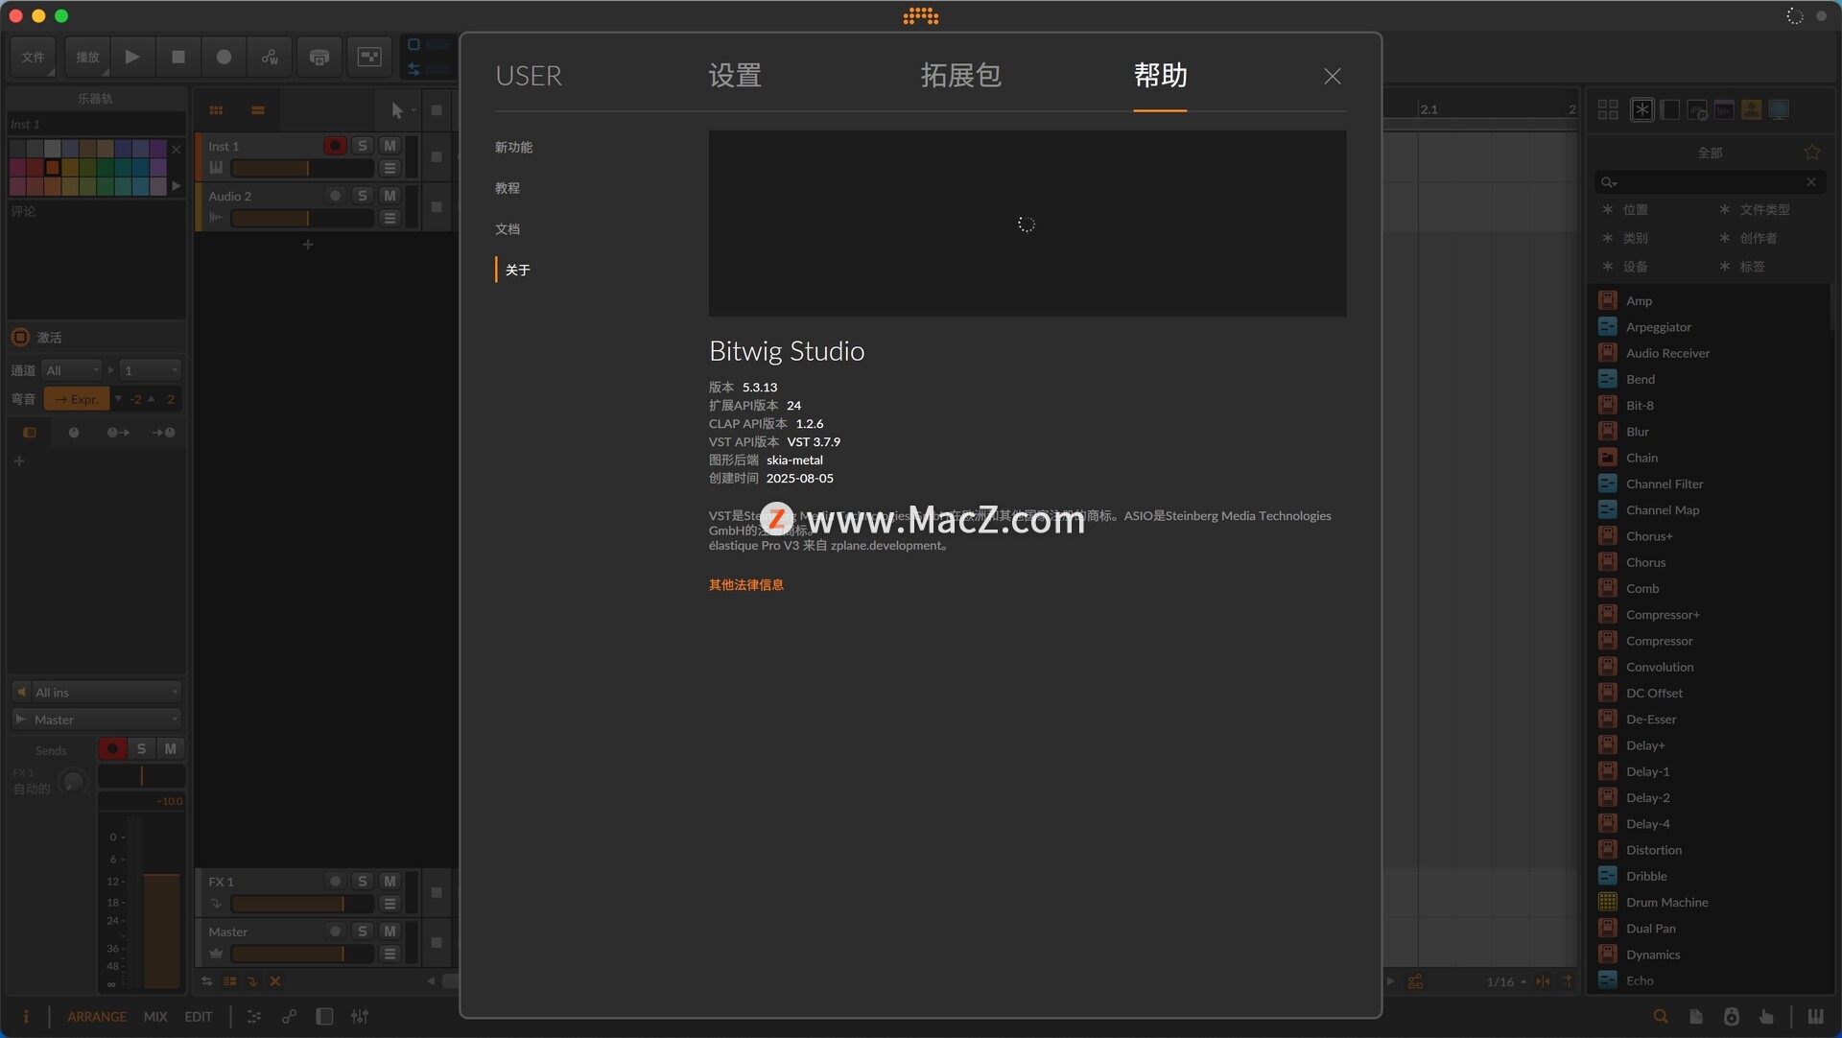Select the 文档 documentation sidebar item
The width and height of the screenshot is (1842, 1038).
pyautogui.click(x=508, y=229)
